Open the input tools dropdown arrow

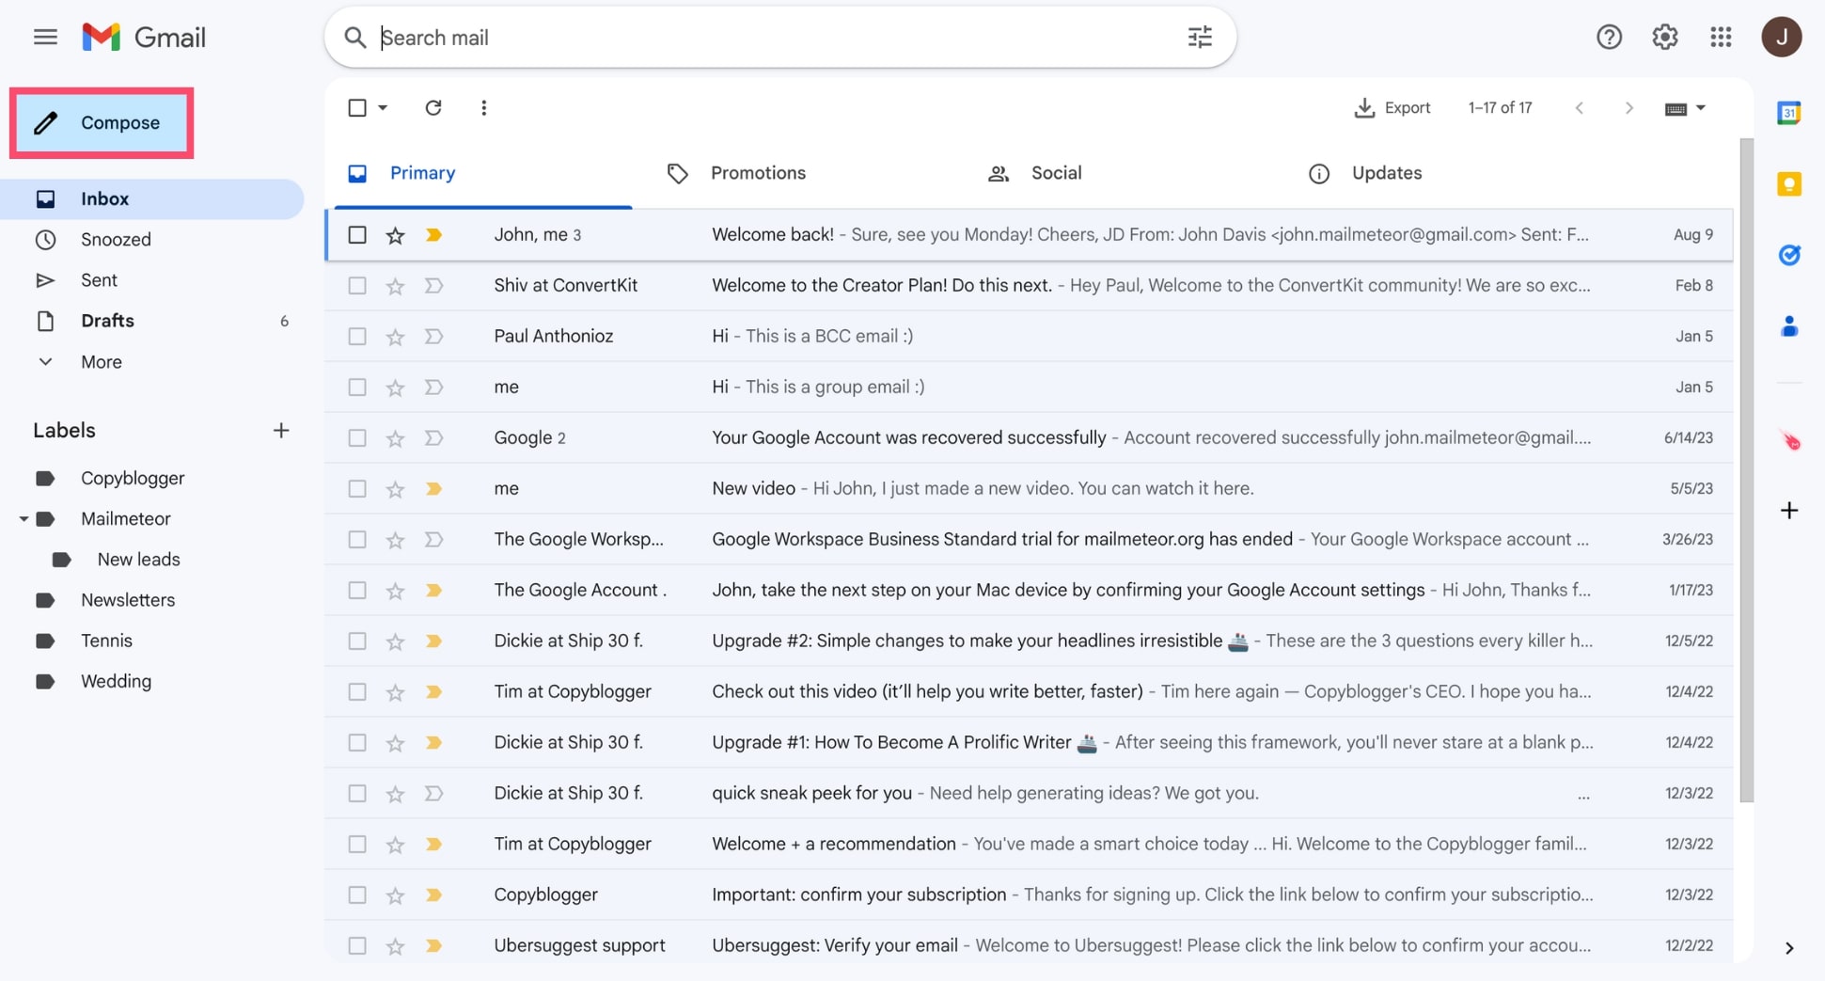point(1700,108)
